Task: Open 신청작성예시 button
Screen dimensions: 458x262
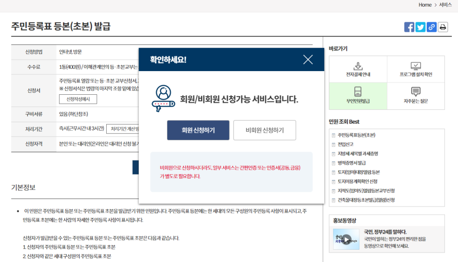Action: [x=78, y=99]
